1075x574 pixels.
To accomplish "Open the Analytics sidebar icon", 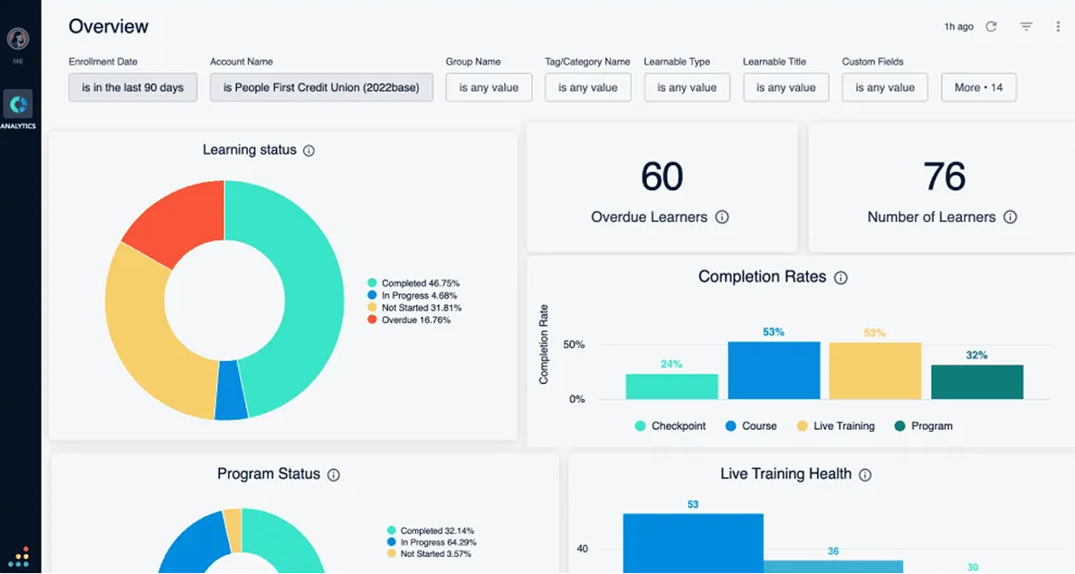I will 18,104.
